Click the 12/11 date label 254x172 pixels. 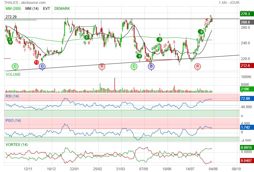(x=28, y=169)
